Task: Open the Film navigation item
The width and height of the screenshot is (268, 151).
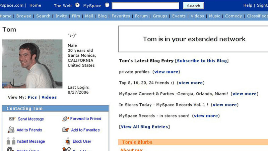Action: 76,16
